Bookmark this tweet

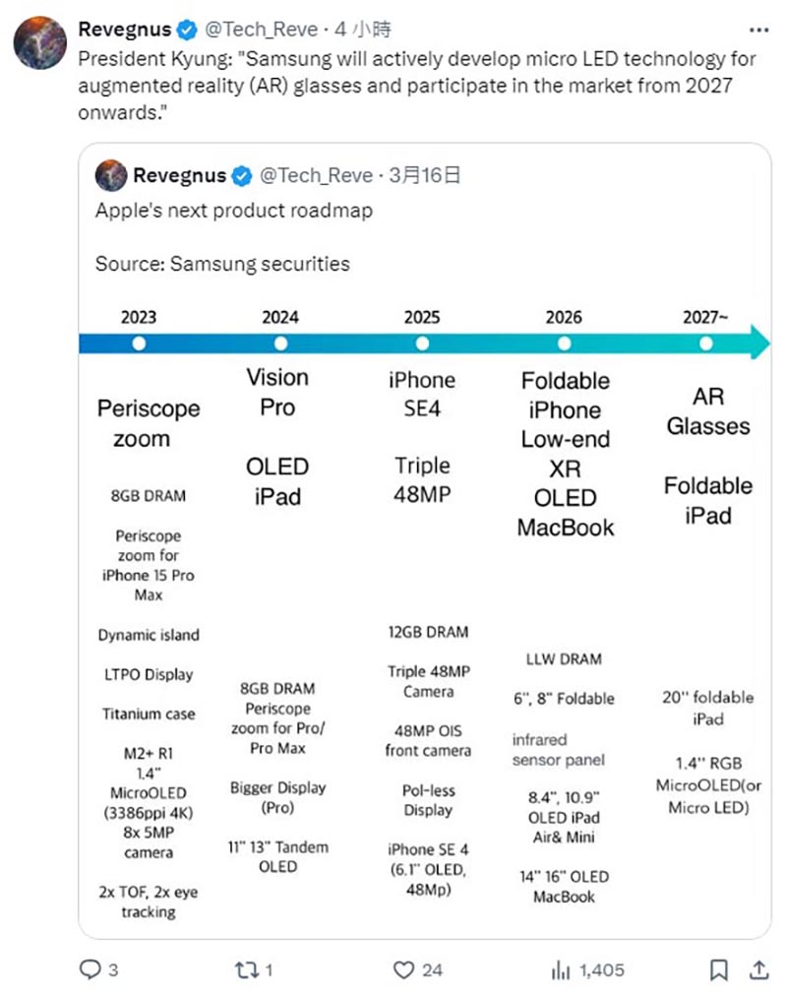[x=719, y=969]
